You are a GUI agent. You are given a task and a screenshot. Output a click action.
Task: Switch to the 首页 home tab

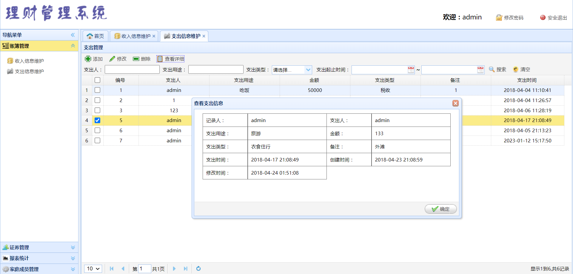tap(95, 36)
